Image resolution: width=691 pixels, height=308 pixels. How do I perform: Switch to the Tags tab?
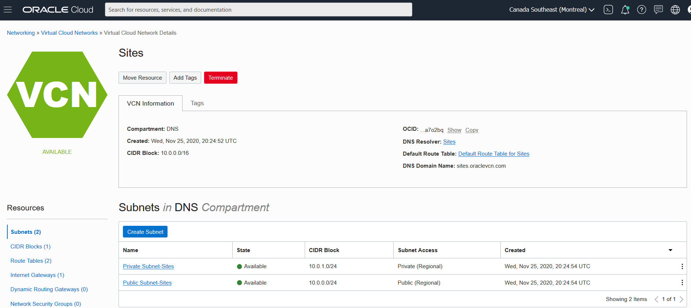197,103
